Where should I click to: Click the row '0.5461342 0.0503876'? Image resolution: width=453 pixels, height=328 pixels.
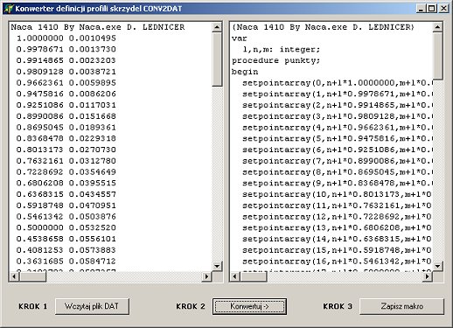(x=66, y=217)
